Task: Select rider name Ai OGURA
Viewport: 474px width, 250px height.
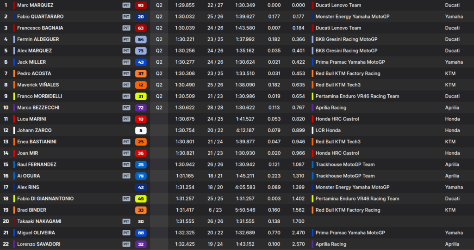Action: [x=28, y=176]
